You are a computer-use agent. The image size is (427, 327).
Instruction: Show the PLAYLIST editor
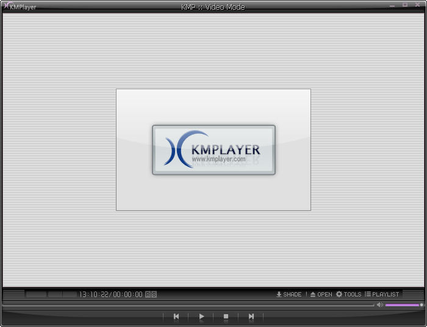382,294
